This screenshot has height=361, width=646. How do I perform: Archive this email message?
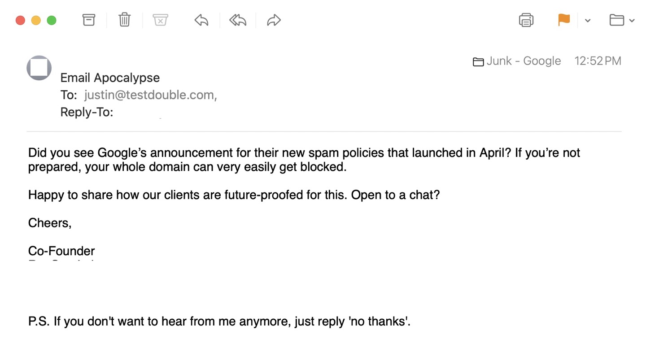(89, 20)
